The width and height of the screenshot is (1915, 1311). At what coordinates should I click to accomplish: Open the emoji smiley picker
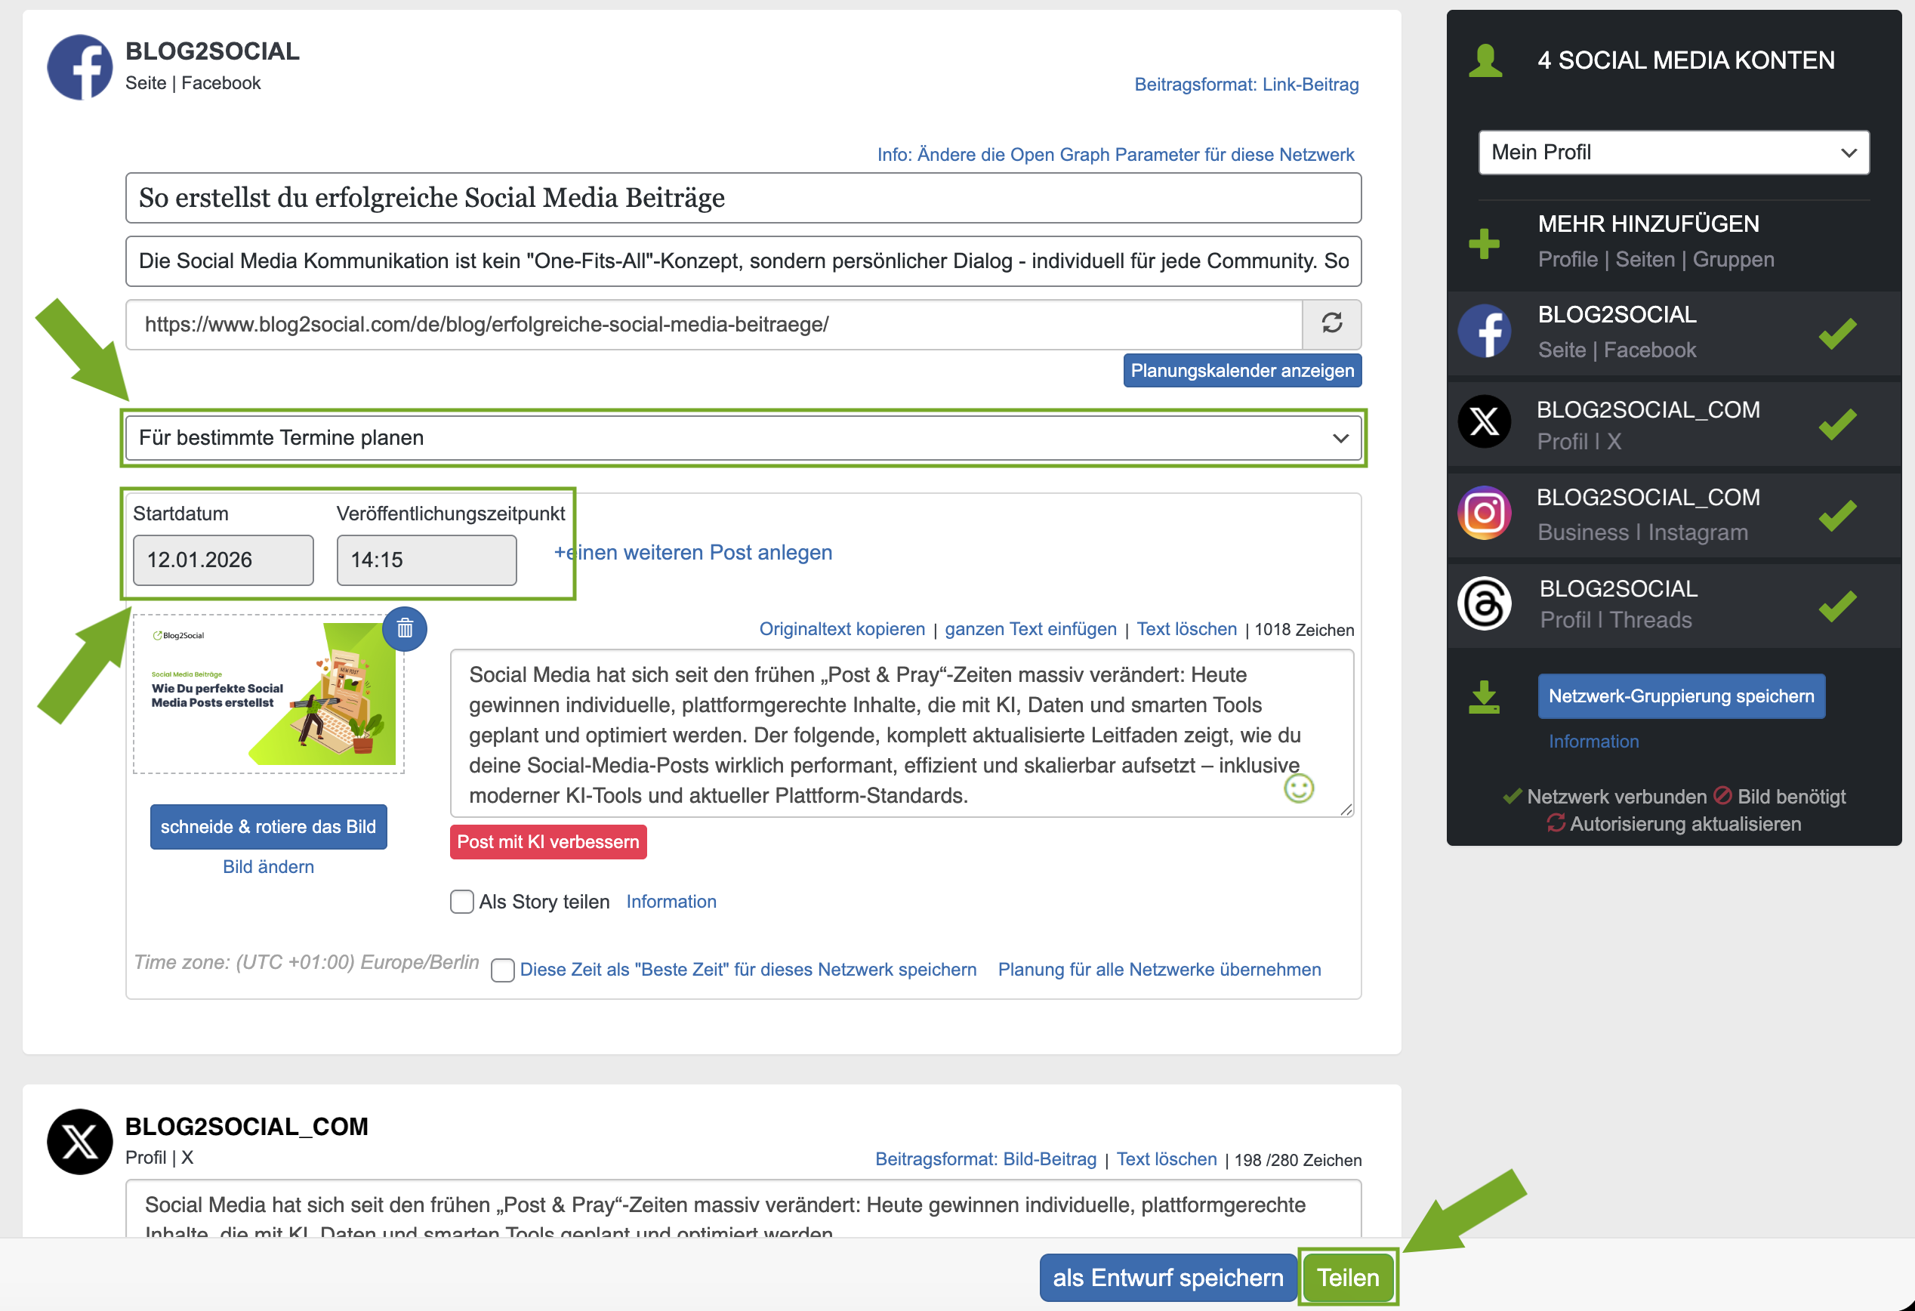[x=1299, y=788]
